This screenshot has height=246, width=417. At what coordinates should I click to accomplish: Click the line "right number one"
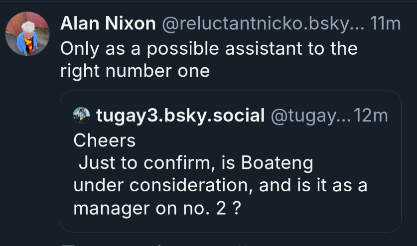coord(135,71)
